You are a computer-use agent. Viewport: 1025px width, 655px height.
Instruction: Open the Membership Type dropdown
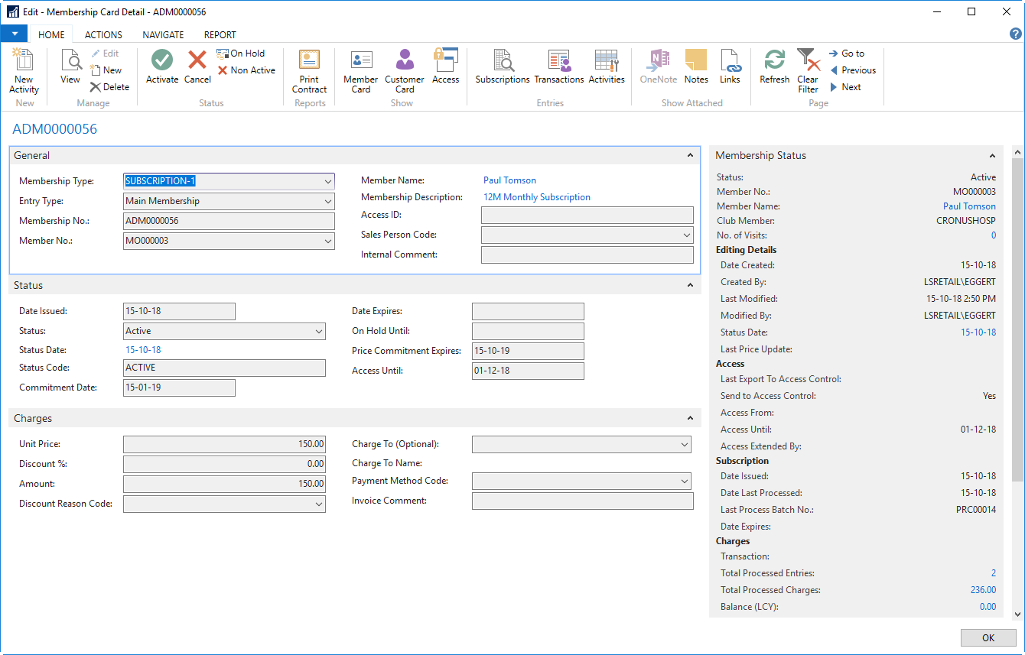pyautogui.click(x=327, y=182)
